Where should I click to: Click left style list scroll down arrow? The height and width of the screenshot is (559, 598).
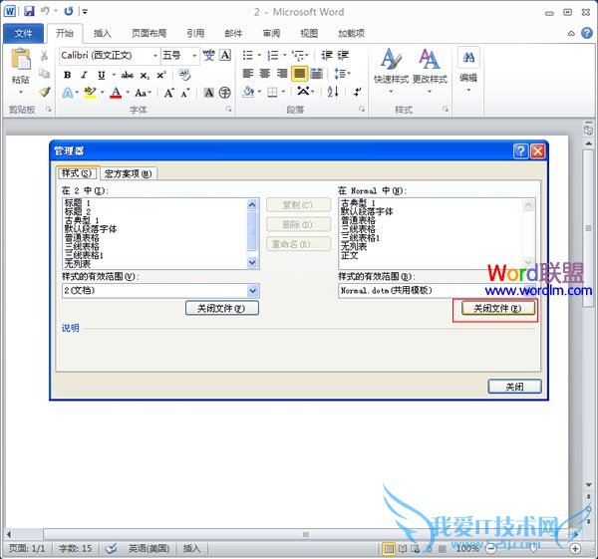[x=252, y=262]
